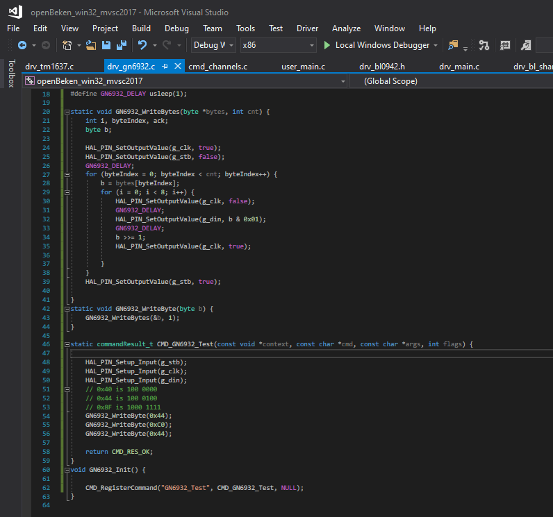Toggle the pin icon on drv_gn6932.c tab

(165, 66)
